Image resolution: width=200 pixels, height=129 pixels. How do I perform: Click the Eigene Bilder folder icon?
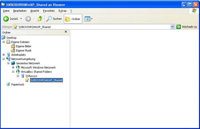(x=13, y=46)
